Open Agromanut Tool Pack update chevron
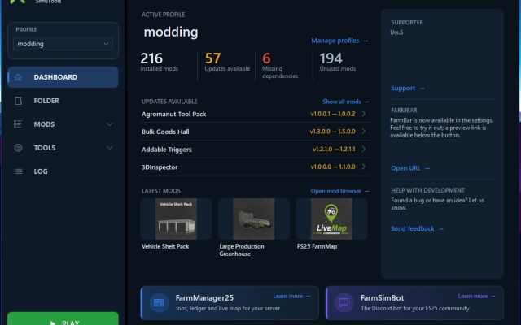The height and width of the screenshot is (325, 521). pyautogui.click(x=364, y=114)
